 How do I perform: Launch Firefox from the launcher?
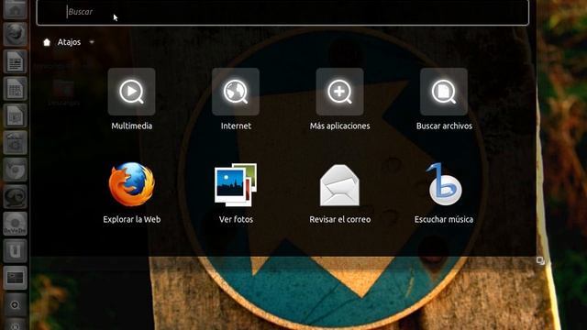(x=15, y=34)
